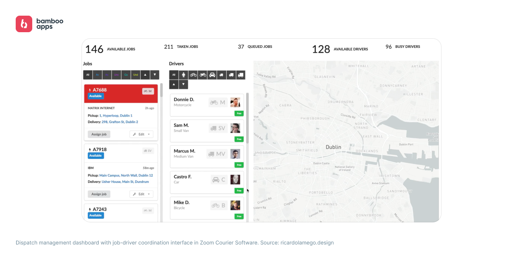Click Free status on Castro F.

click(x=239, y=191)
